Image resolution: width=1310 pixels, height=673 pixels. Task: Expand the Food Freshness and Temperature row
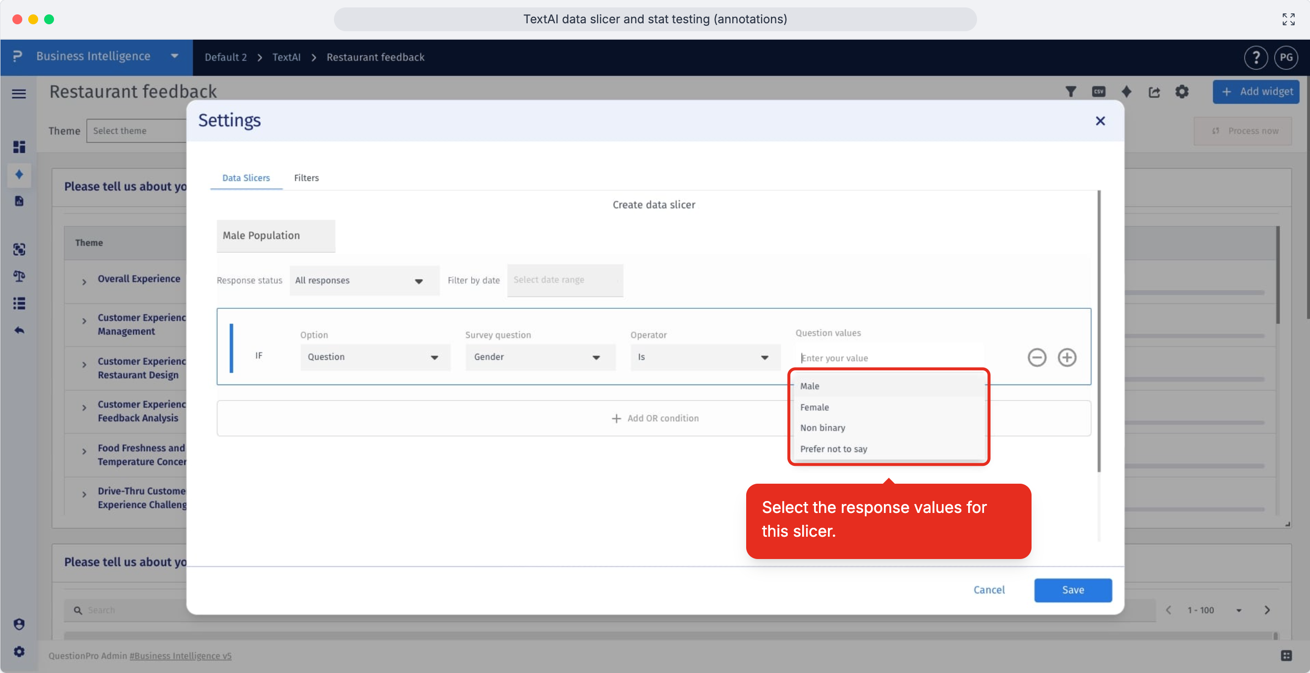pos(84,451)
